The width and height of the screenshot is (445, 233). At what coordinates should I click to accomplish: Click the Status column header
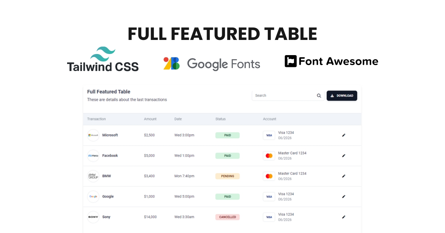click(220, 119)
